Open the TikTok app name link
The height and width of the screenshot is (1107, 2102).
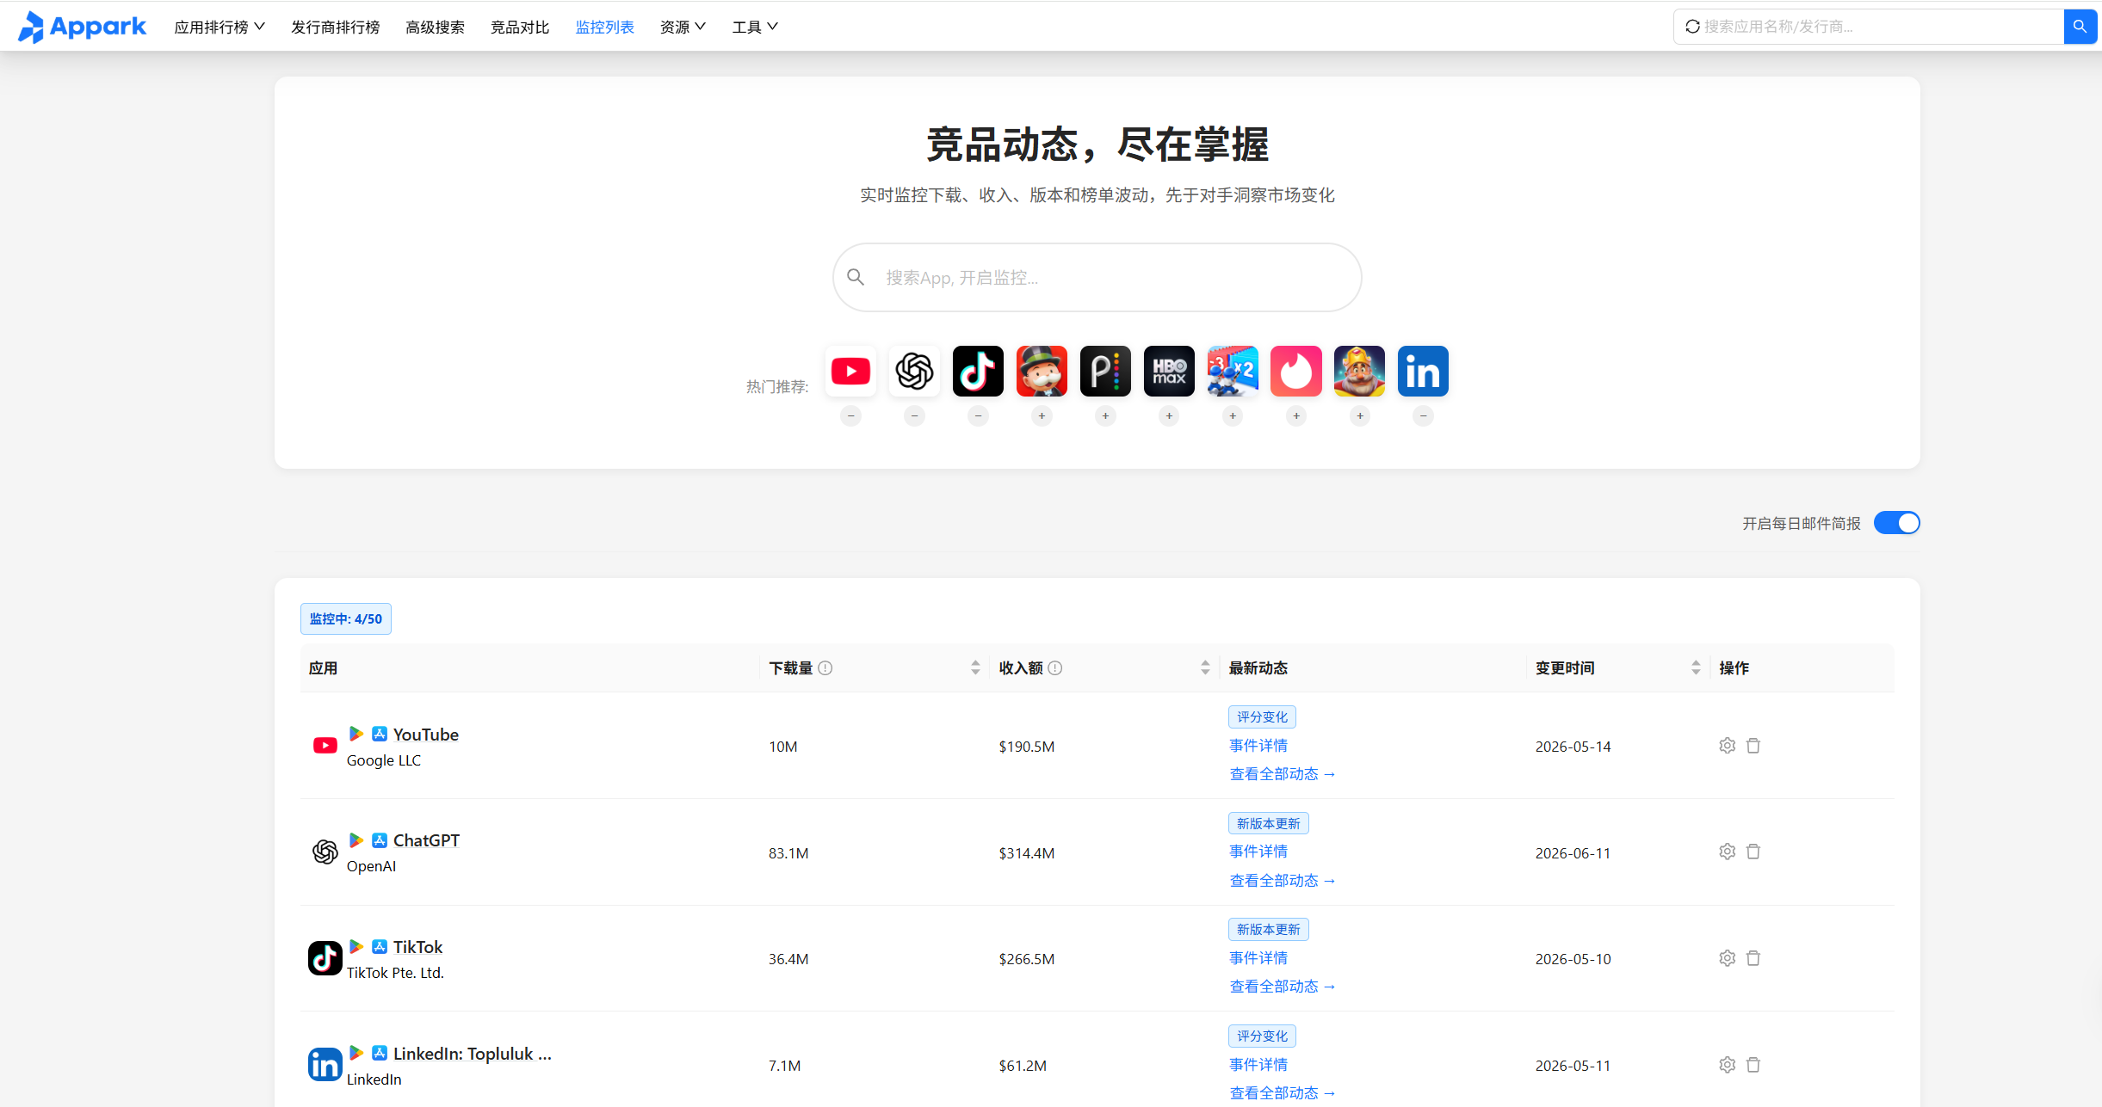(x=417, y=947)
